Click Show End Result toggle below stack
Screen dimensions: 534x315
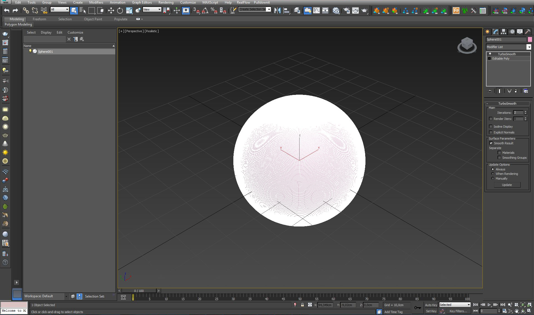click(500, 91)
